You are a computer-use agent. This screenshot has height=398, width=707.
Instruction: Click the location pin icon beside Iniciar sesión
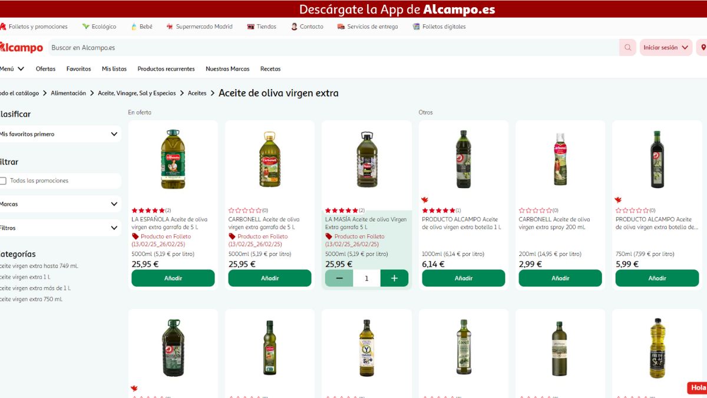[x=702, y=48]
